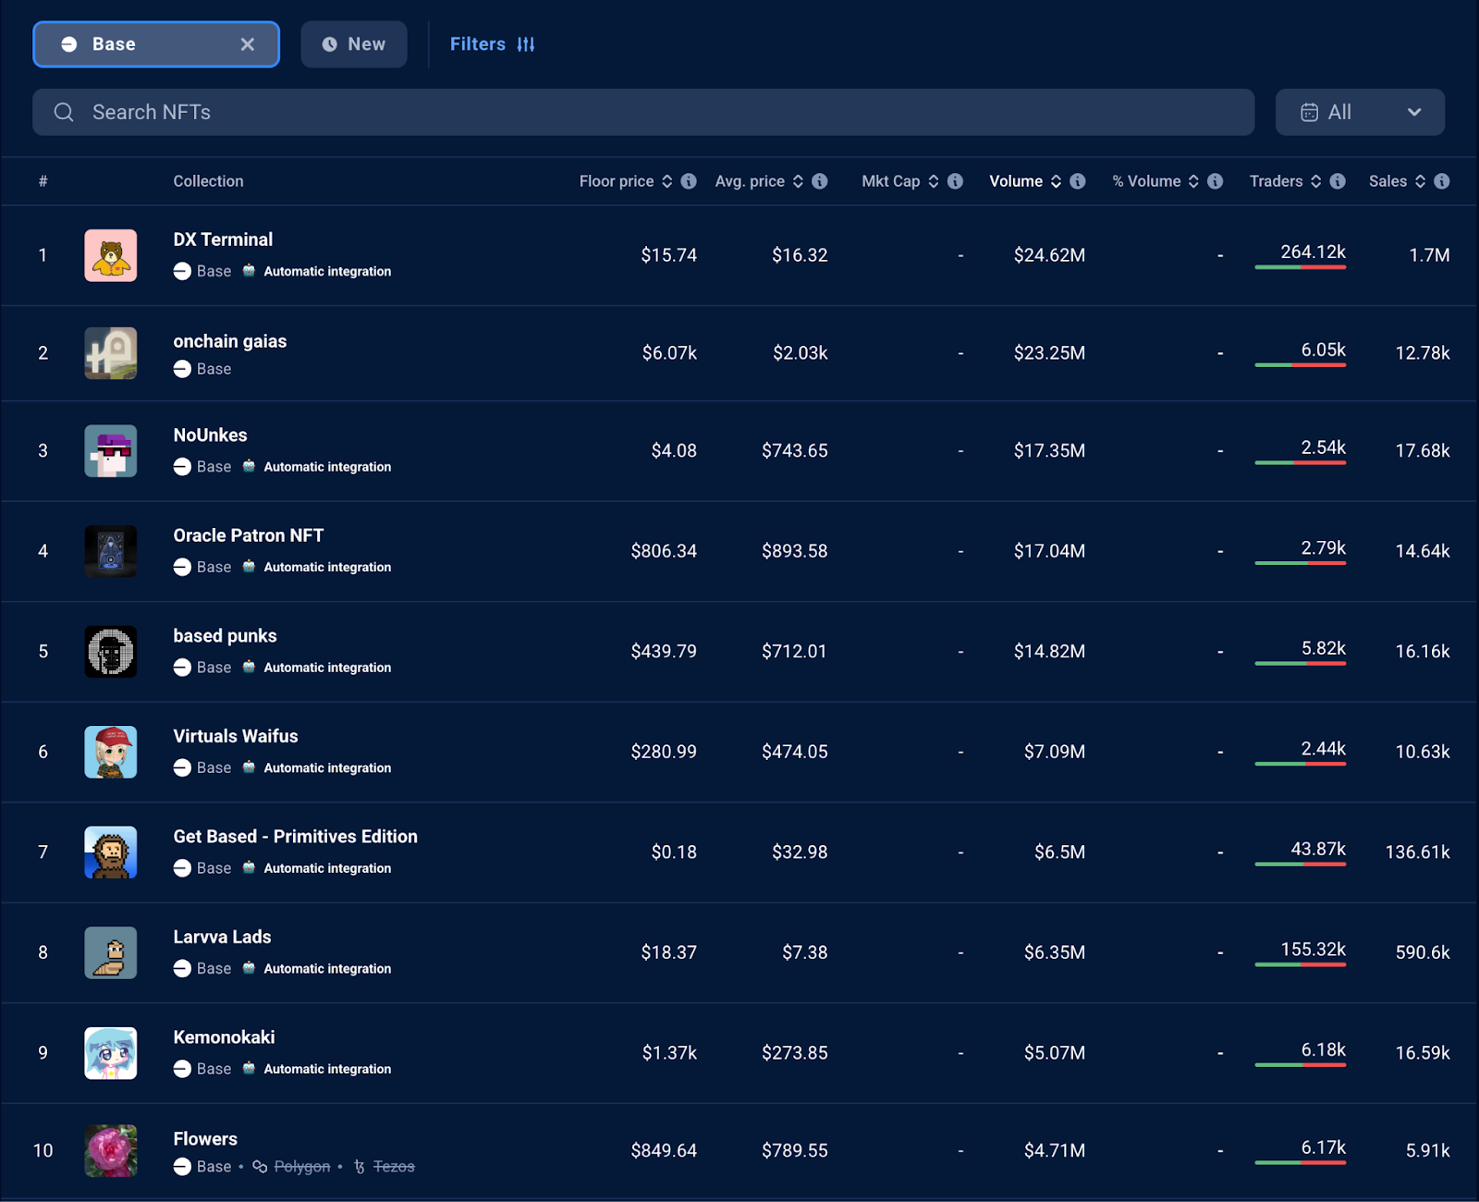1479x1202 pixels.
Task: Click the Search NFTs input field
Action: 642,113
